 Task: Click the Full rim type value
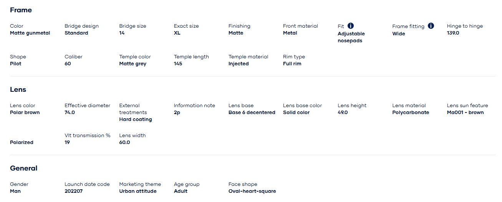(292, 64)
